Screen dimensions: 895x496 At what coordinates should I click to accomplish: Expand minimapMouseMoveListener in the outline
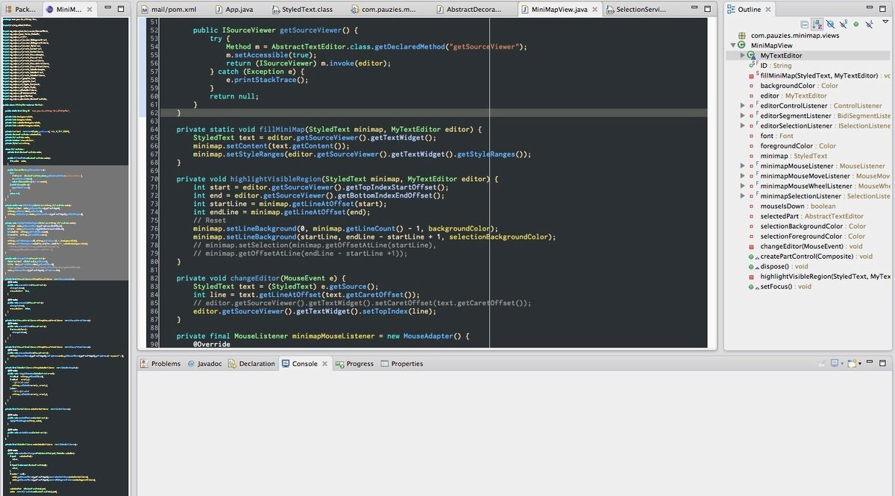[743, 176]
